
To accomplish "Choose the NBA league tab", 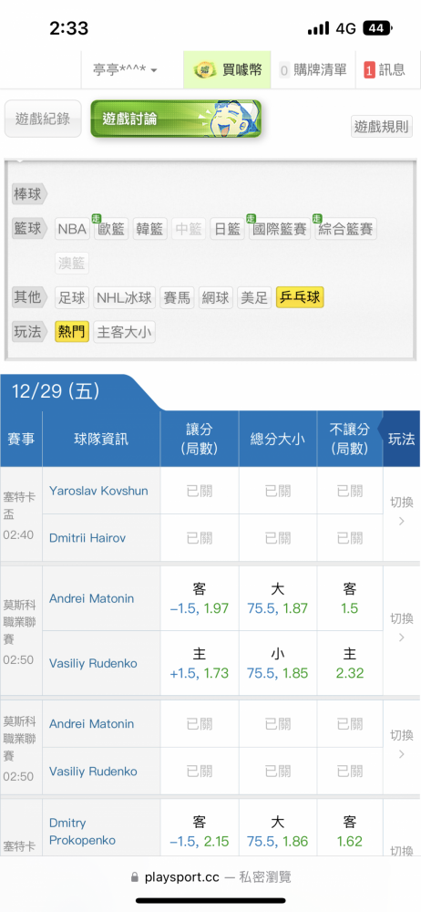I will (72, 229).
